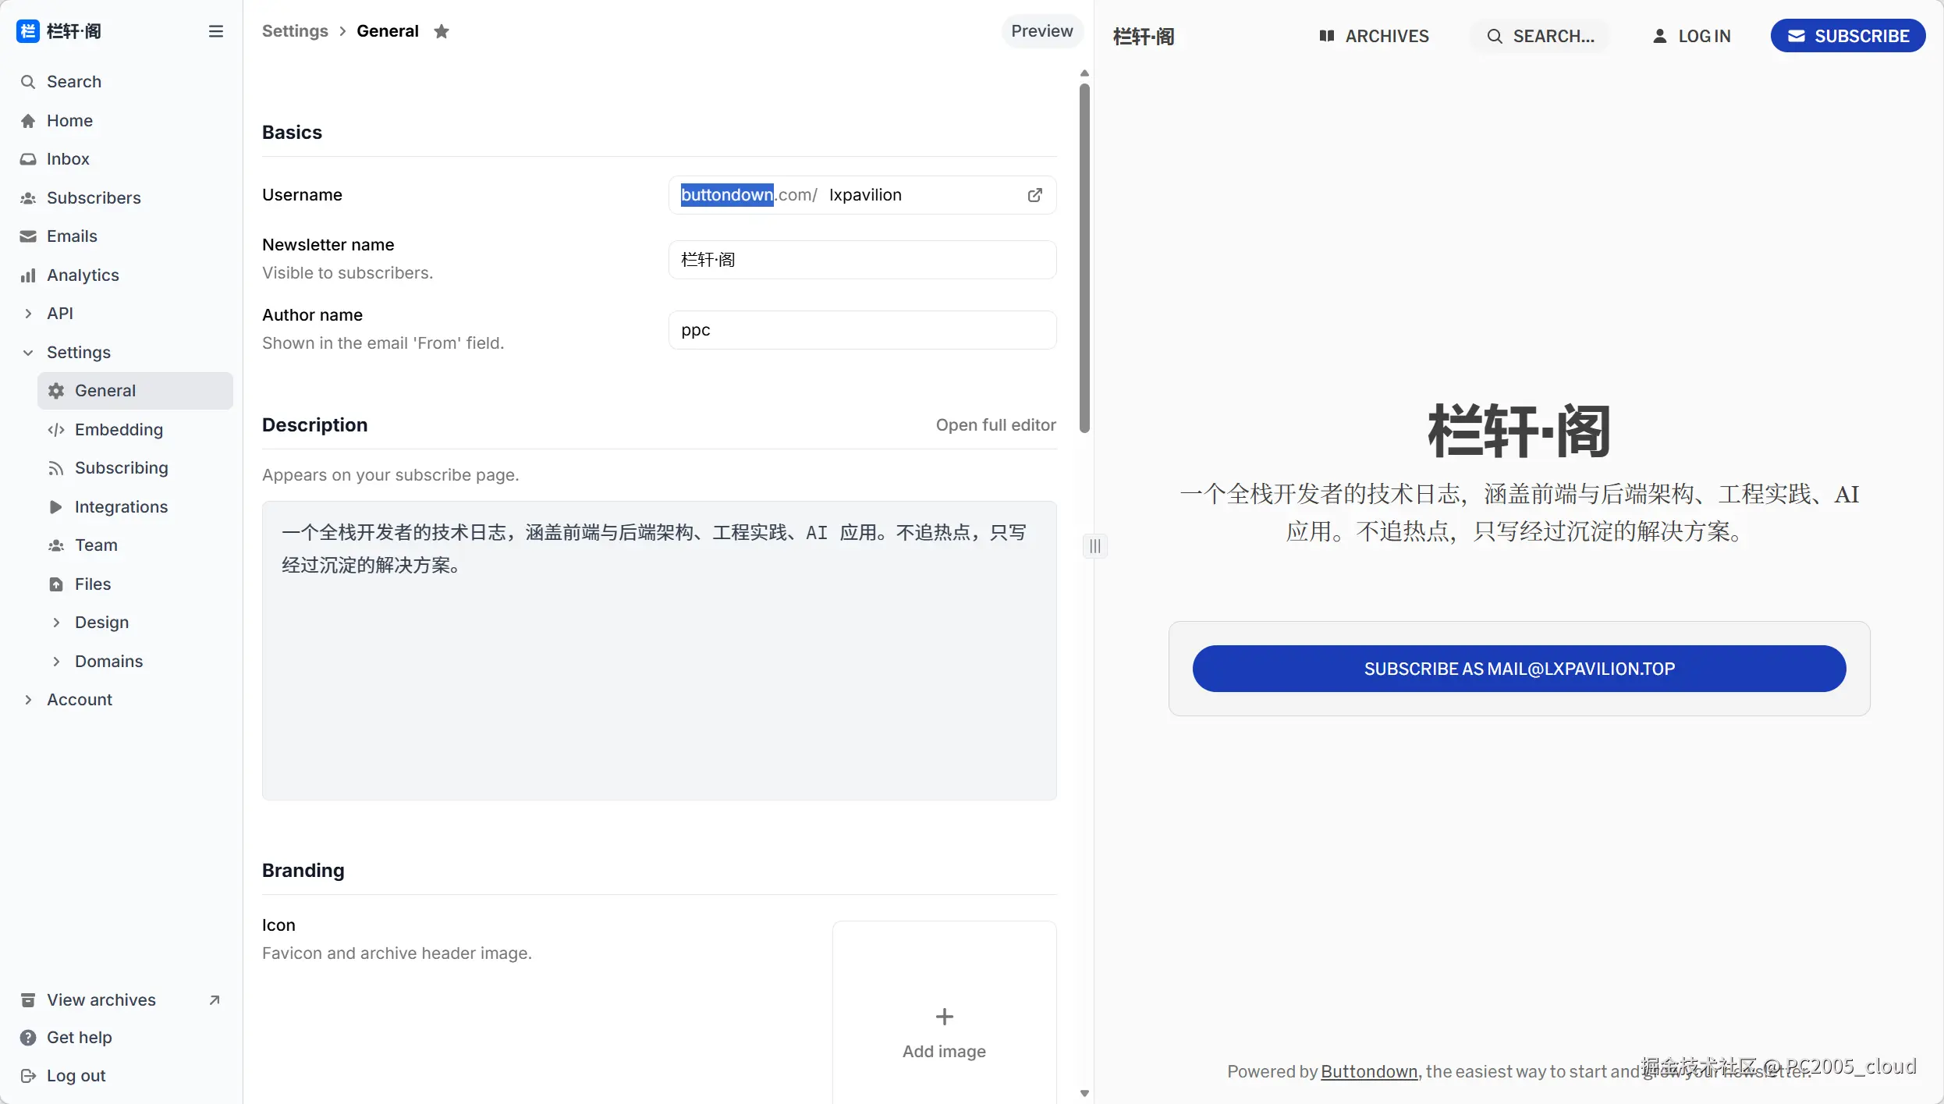Click SUBSCRIBE AS MAIL@LXPAVILION.TOP button

1519,669
